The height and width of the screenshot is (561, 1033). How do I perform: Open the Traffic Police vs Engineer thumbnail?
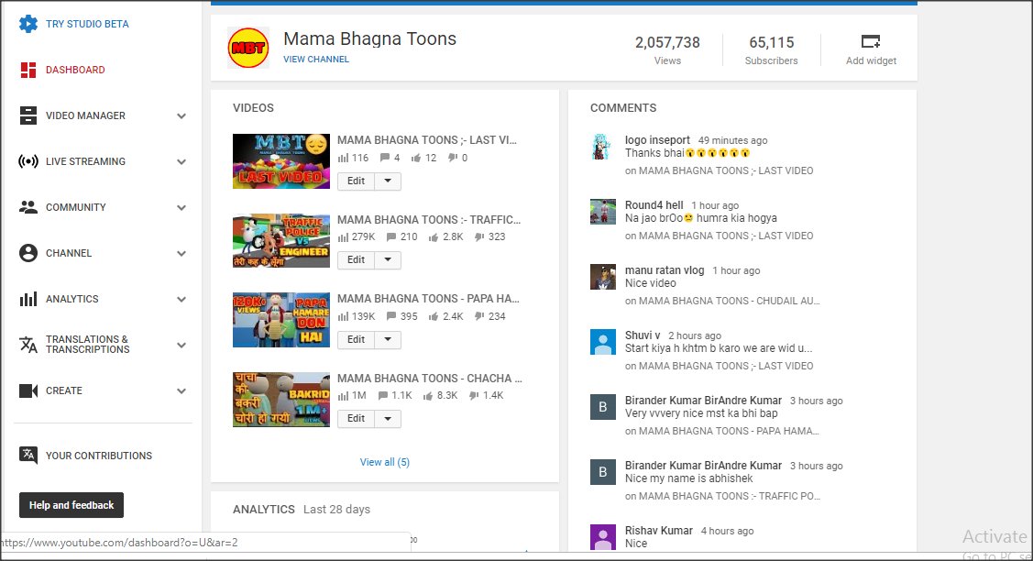click(281, 240)
